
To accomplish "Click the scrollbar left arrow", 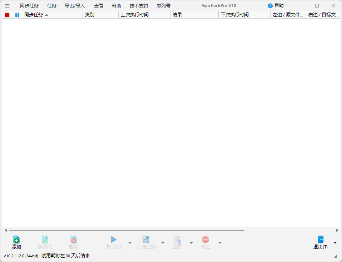I will 6,230.
